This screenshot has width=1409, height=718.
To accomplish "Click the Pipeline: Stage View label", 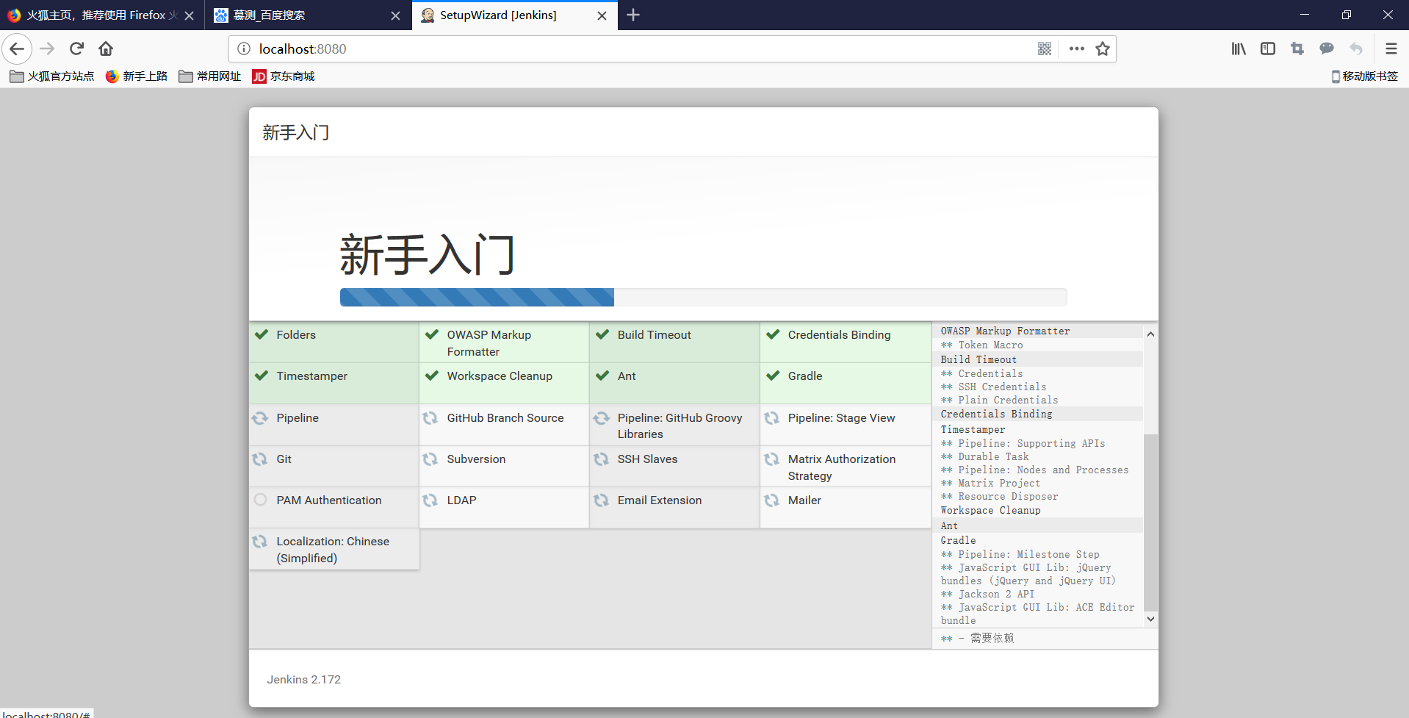I will click(x=842, y=418).
